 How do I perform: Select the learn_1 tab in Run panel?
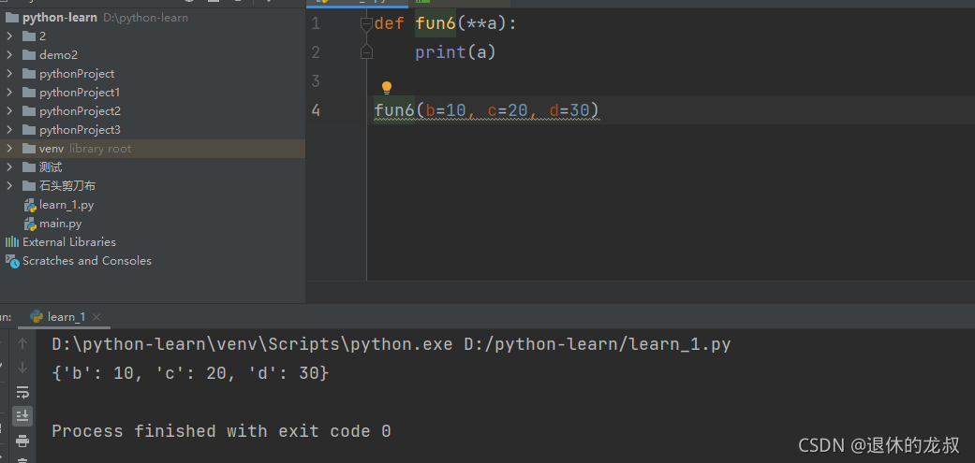(66, 317)
